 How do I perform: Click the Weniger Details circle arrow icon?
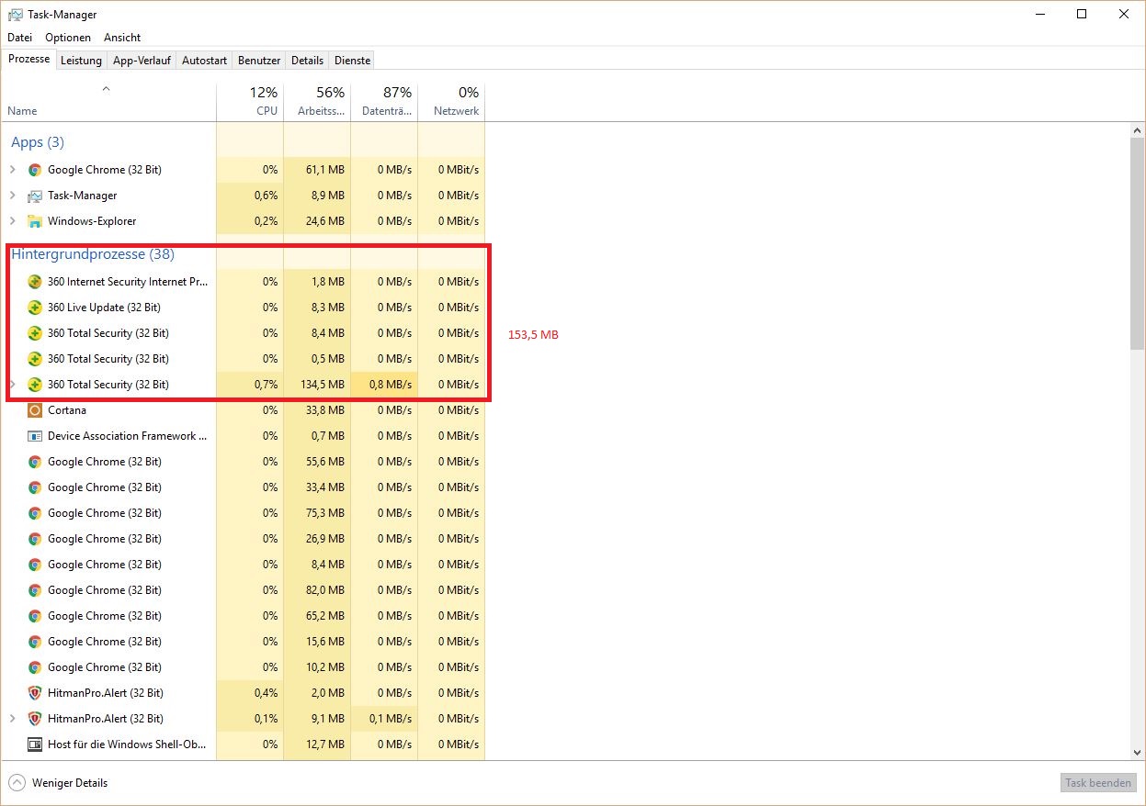(x=17, y=783)
